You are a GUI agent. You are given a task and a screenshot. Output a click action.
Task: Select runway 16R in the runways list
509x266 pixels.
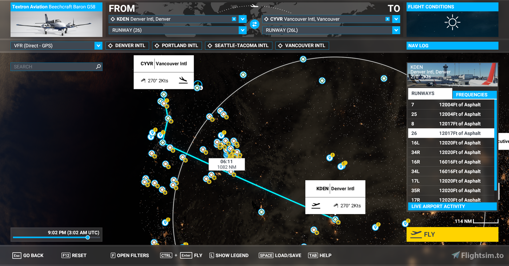click(451, 162)
